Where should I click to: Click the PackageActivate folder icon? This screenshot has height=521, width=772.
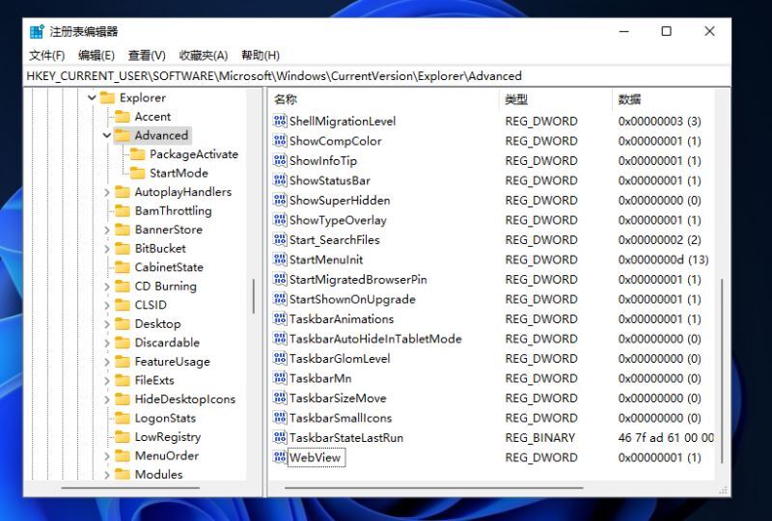137,154
